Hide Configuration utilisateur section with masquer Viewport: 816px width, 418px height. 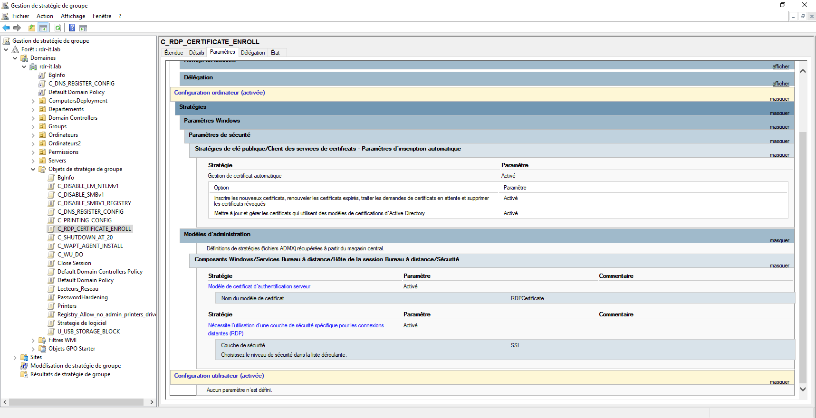[779, 382]
